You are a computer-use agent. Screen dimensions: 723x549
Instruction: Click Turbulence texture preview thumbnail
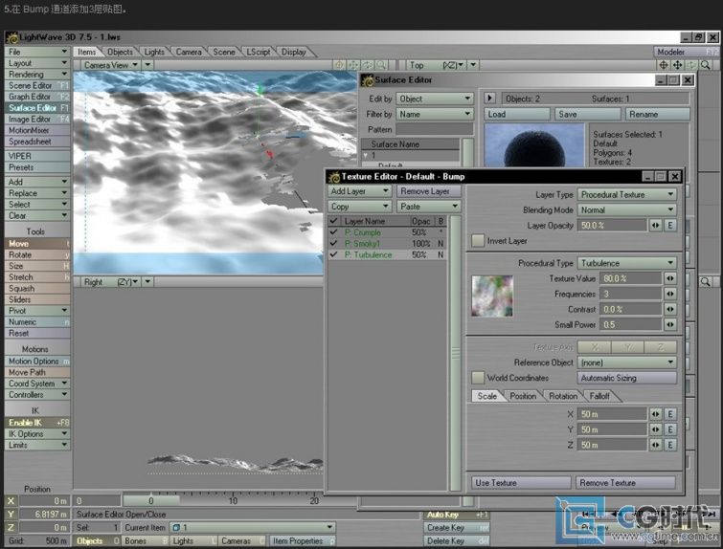(x=492, y=296)
